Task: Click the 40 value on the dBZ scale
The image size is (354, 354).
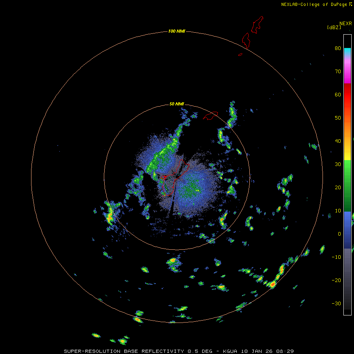Action: [338, 141]
